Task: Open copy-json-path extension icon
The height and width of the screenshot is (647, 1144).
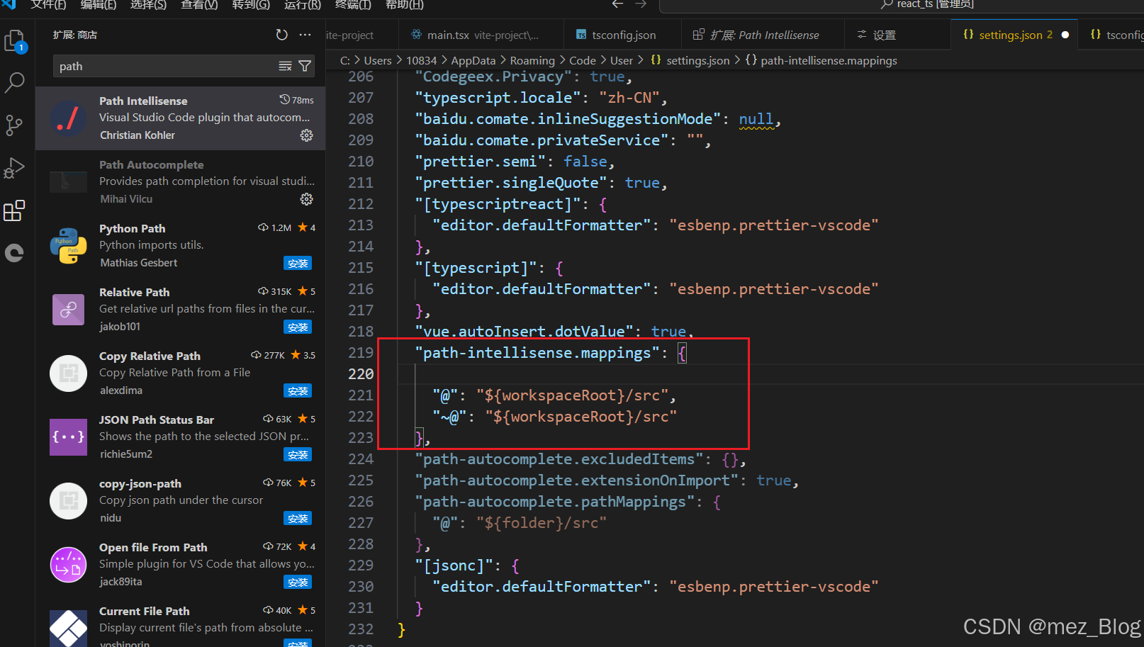Action: pyautogui.click(x=69, y=501)
